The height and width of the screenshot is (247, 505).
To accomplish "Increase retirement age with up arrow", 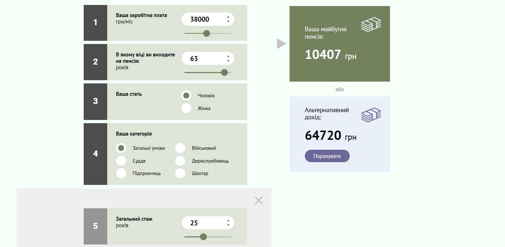I will pyautogui.click(x=228, y=56).
